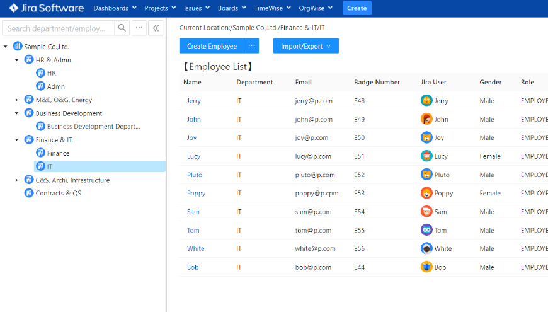
Task: Open the TimeWise menu
Action: pyautogui.click(x=272, y=8)
